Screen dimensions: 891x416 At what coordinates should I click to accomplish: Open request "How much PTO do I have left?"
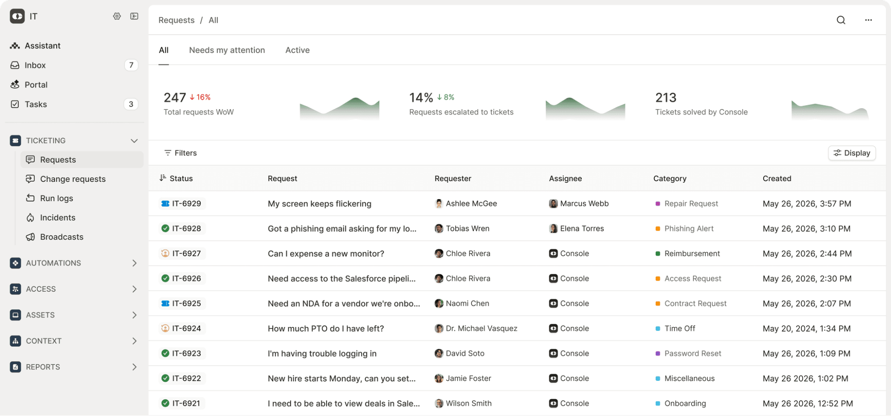pyautogui.click(x=326, y=328)
